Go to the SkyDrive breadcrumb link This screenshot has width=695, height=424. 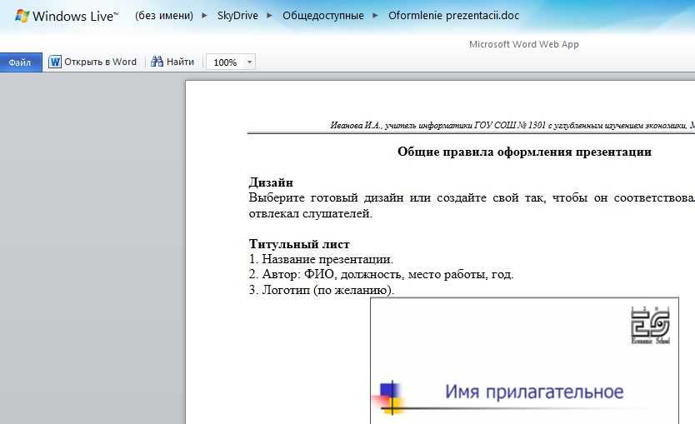tap(236, 16)
